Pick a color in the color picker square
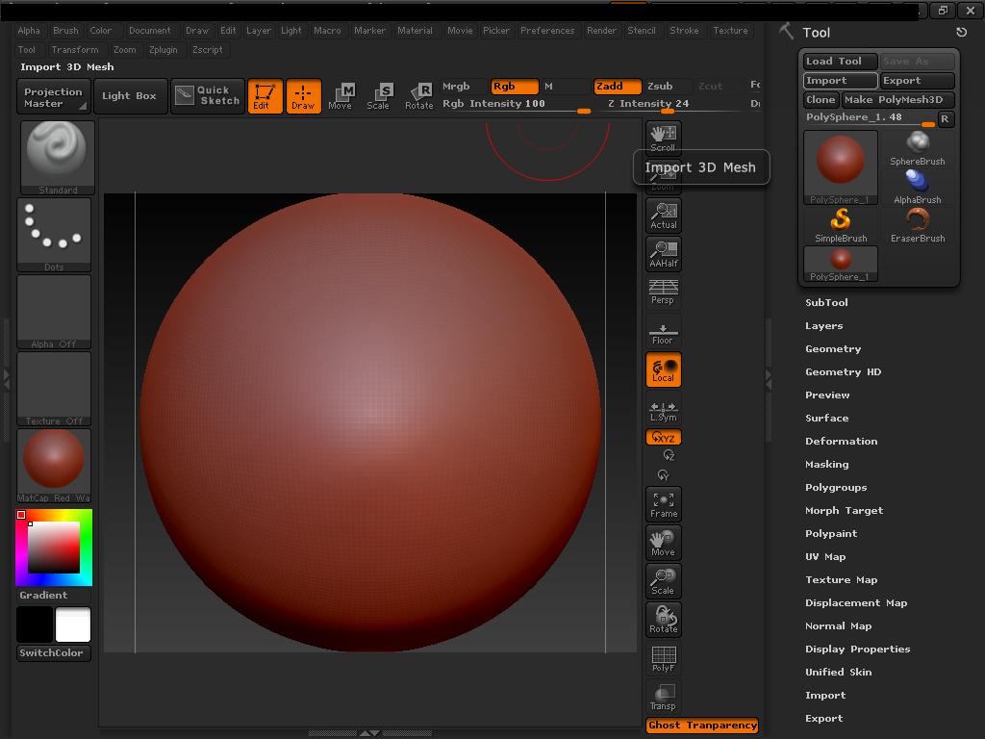Image resolution: width=985 pixels, height=739 pixels. (x=54, y=547)
